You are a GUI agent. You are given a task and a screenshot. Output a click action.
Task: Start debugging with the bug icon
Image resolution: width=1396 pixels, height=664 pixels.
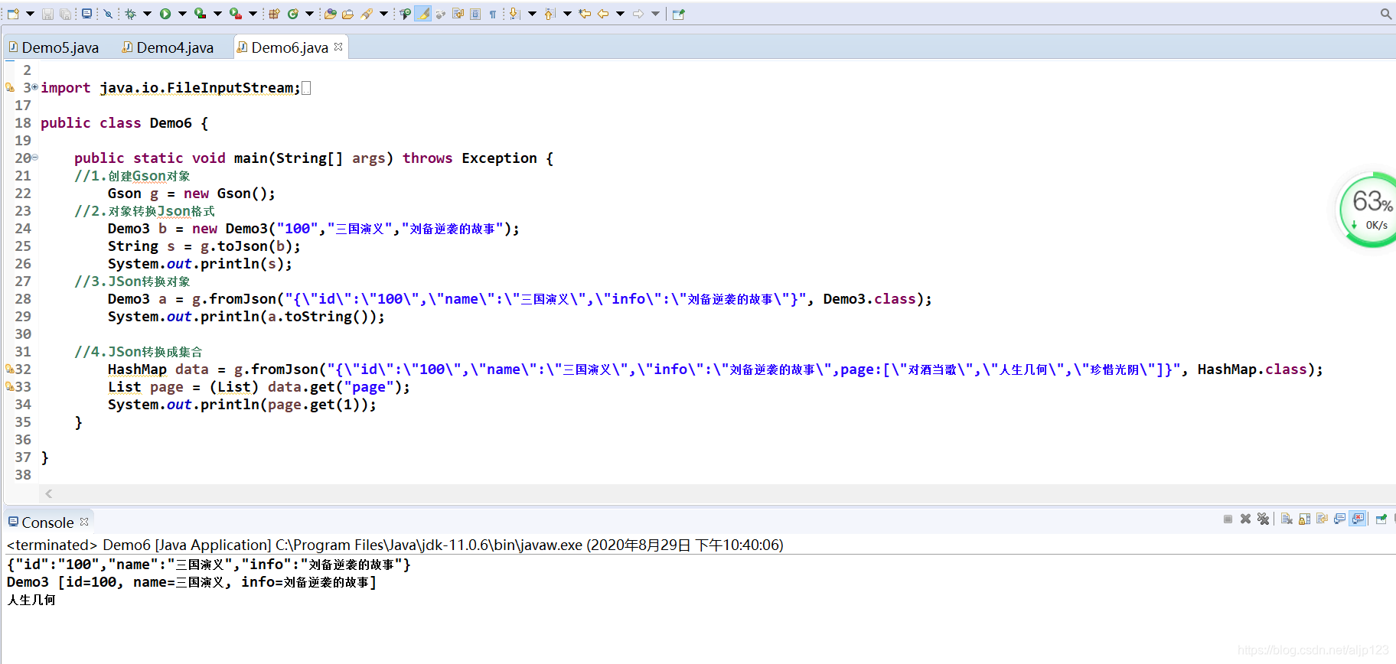pos(130,14)
